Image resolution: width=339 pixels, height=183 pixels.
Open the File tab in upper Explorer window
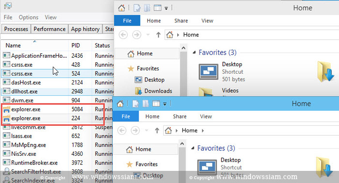(127, 20)
